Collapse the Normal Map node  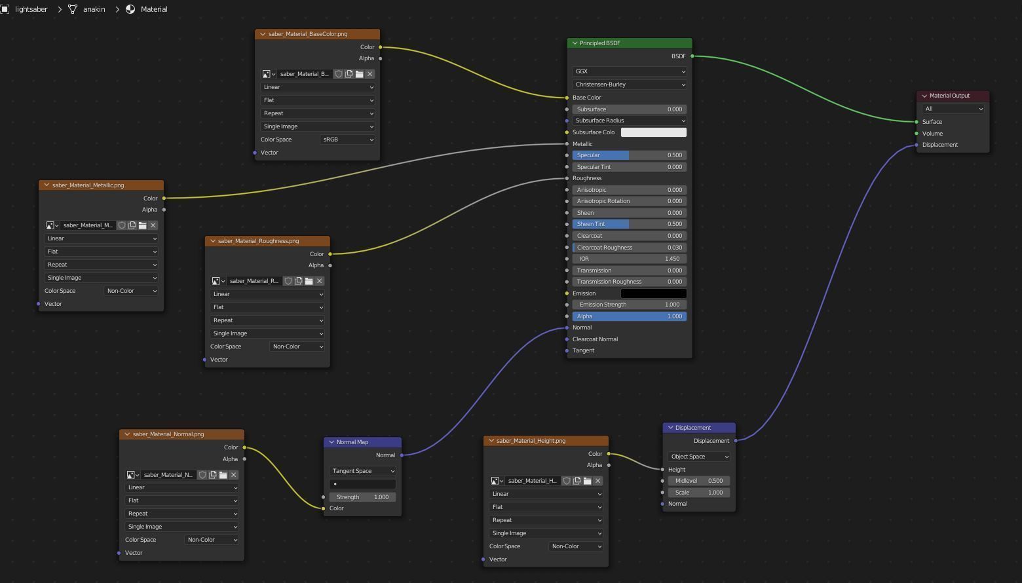(331, 442)
